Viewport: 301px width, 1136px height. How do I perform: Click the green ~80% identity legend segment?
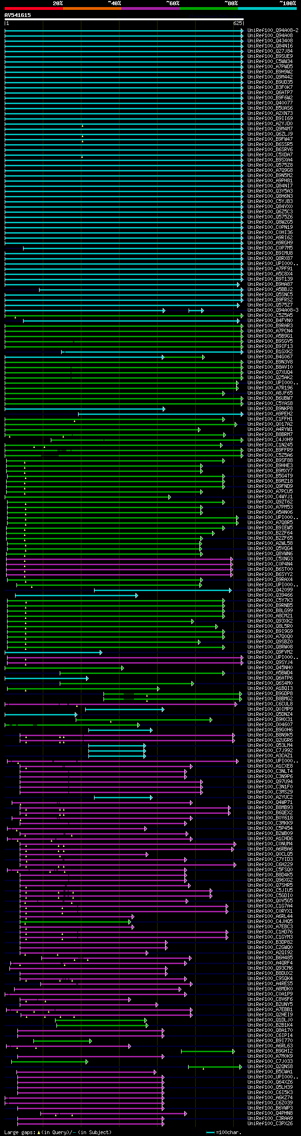[x=208, y=8]
